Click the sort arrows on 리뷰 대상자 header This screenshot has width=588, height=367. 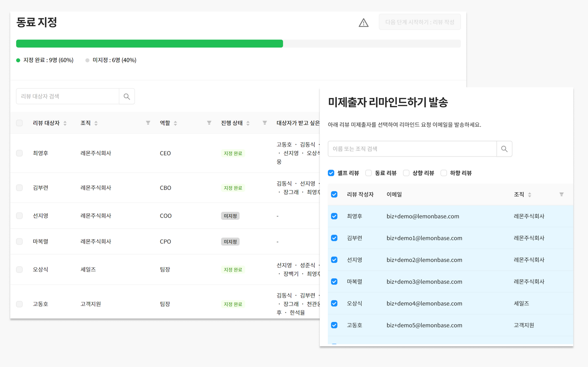(x=65, y=123)
